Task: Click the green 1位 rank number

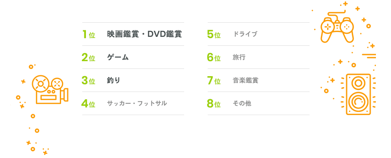Action: click(89, 34)
